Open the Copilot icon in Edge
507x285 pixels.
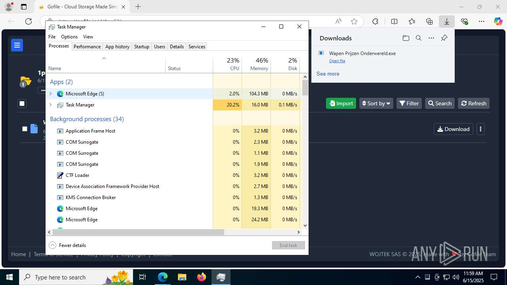pyautogui.click(x=498, y=21)
